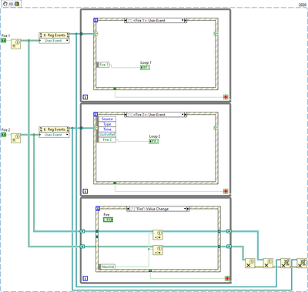Click the NewVal event data terminal
Screen dimensions: 308x292
(x=108, y=267)
